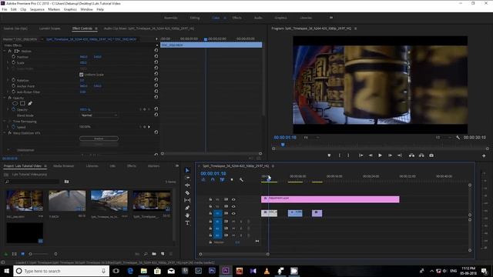Go to Out point in Program monitor
493x277 pixels.
click(400, 155)
